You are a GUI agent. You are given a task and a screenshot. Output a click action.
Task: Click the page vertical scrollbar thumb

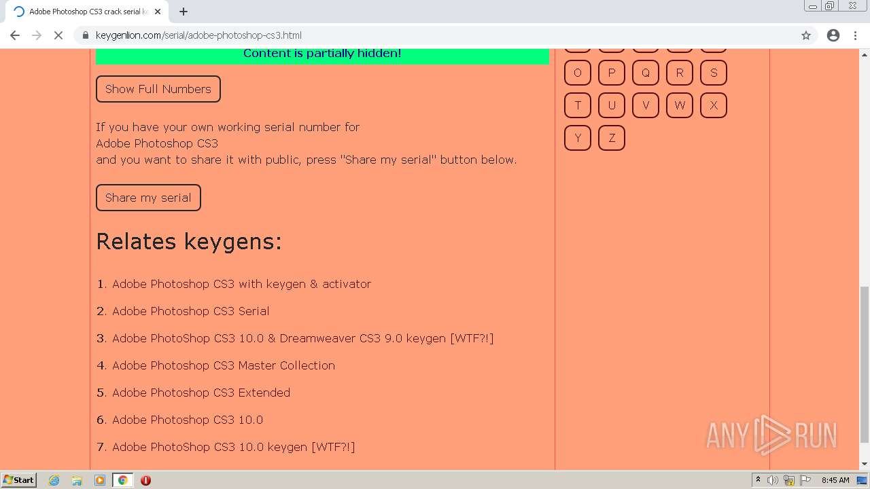point(865,363)
